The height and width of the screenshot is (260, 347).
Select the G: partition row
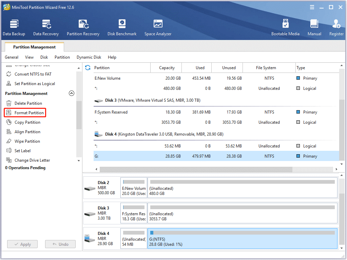coord(216,156)
